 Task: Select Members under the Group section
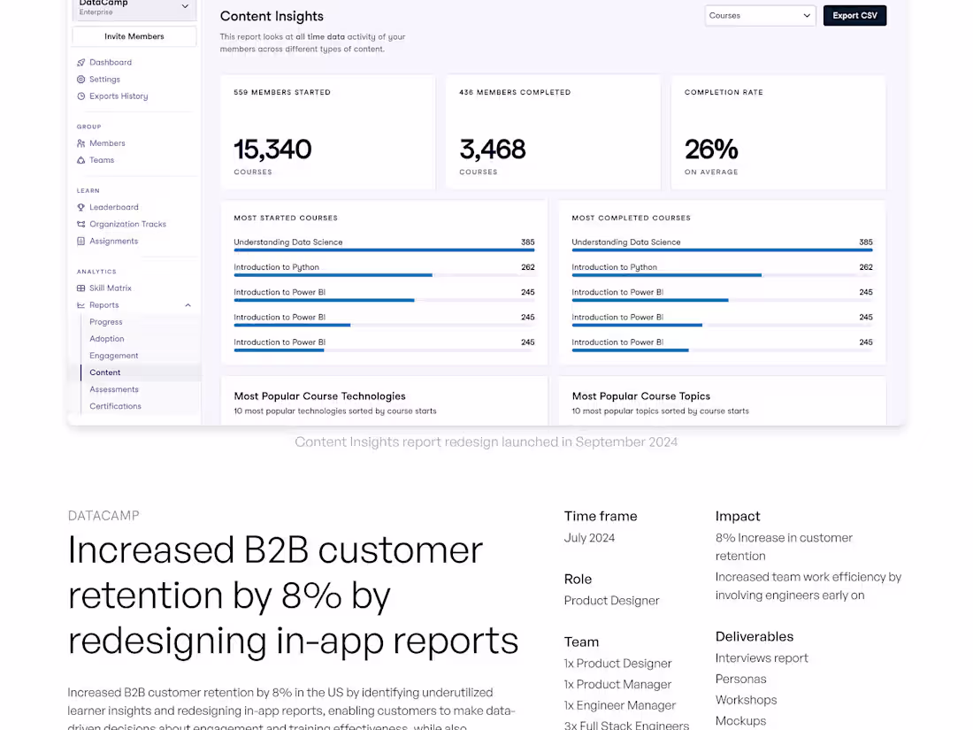click(x=106, y=142)
